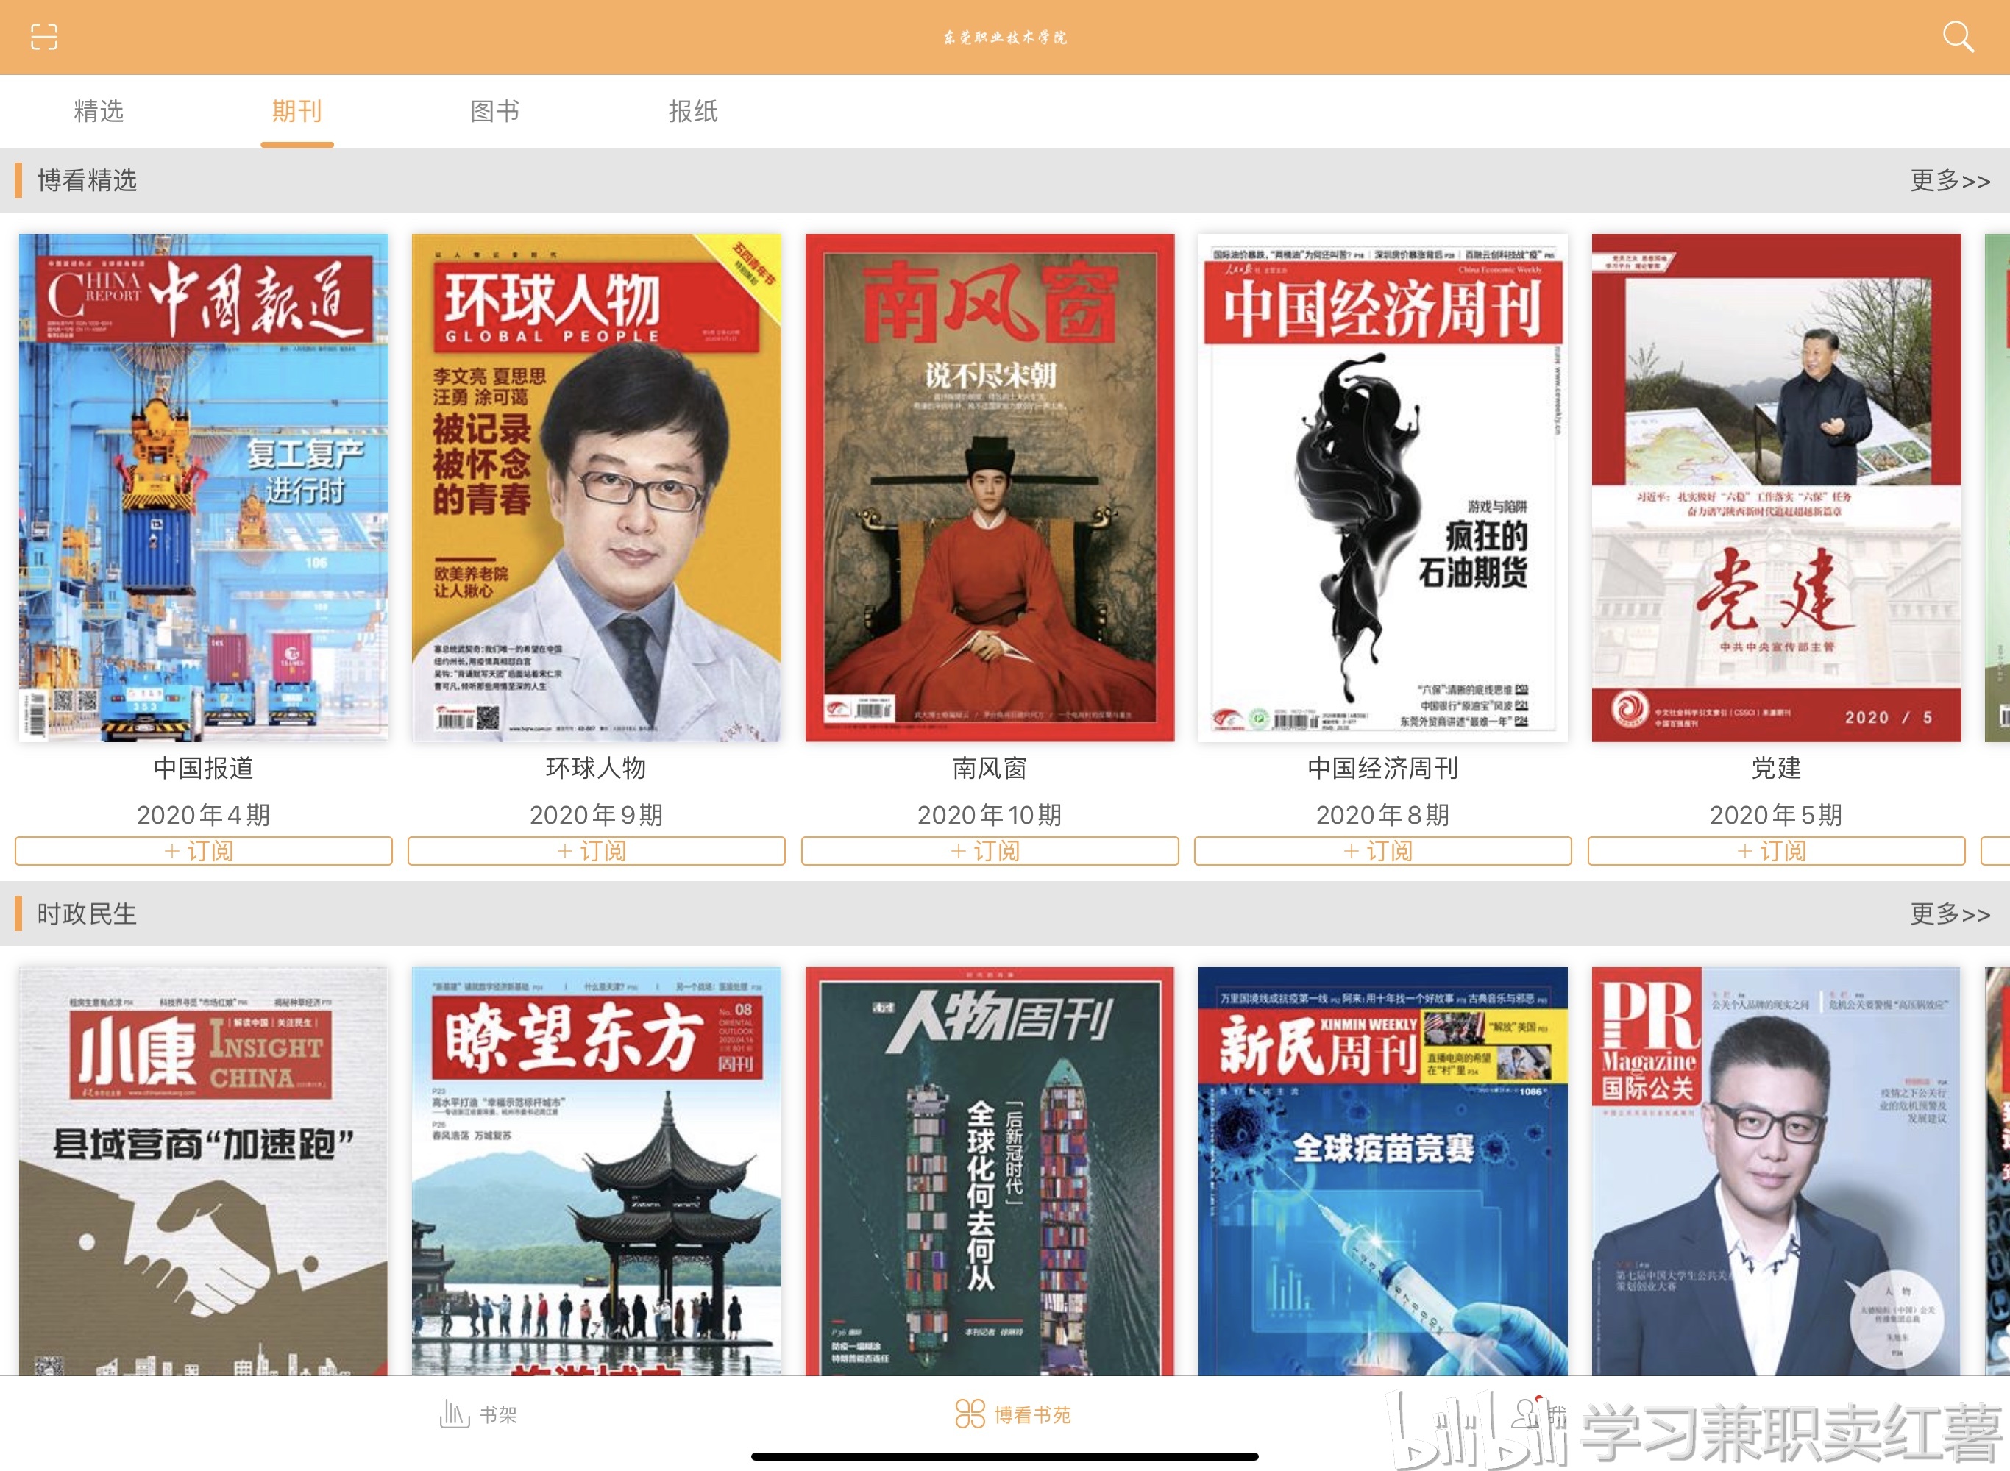
Task: Tap the scan QR code icon
Action: click(x=43, y=37)
